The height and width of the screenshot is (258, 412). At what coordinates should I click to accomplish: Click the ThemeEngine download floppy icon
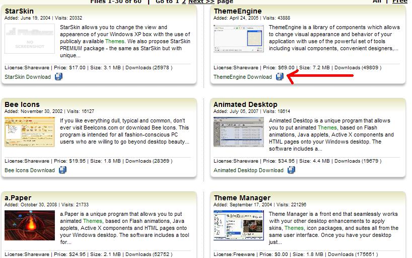coord(280,77)
